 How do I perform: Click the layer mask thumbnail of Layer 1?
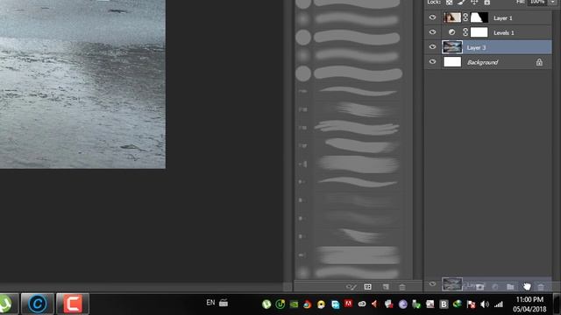(479, 17)
